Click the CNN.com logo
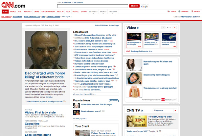202x136 pixels. [x=13, y=5]
